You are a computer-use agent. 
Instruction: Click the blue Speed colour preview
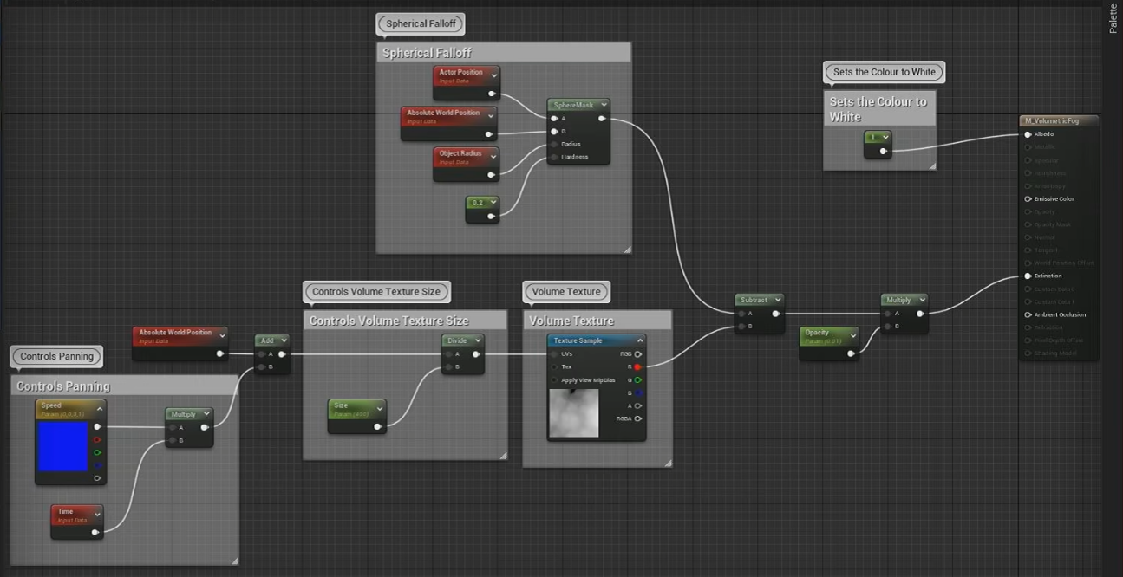pos(63,446)
